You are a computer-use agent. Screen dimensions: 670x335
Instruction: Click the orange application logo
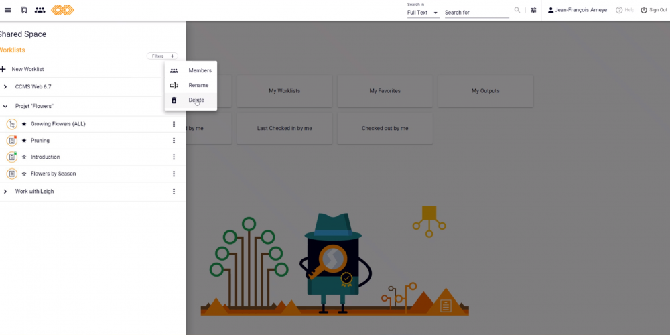click(62, 10)
